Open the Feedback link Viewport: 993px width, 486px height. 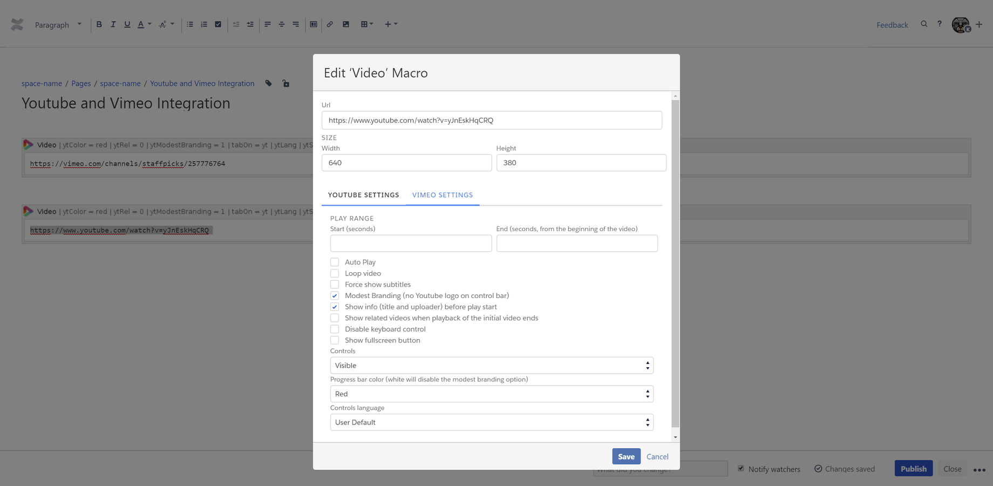pos(892,25)
